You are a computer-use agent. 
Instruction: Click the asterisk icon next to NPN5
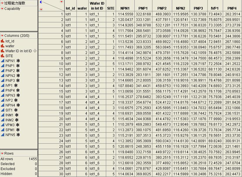click(18, 135)
